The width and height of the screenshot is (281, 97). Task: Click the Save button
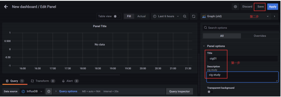pyautogui.click(x=261, y=7)
